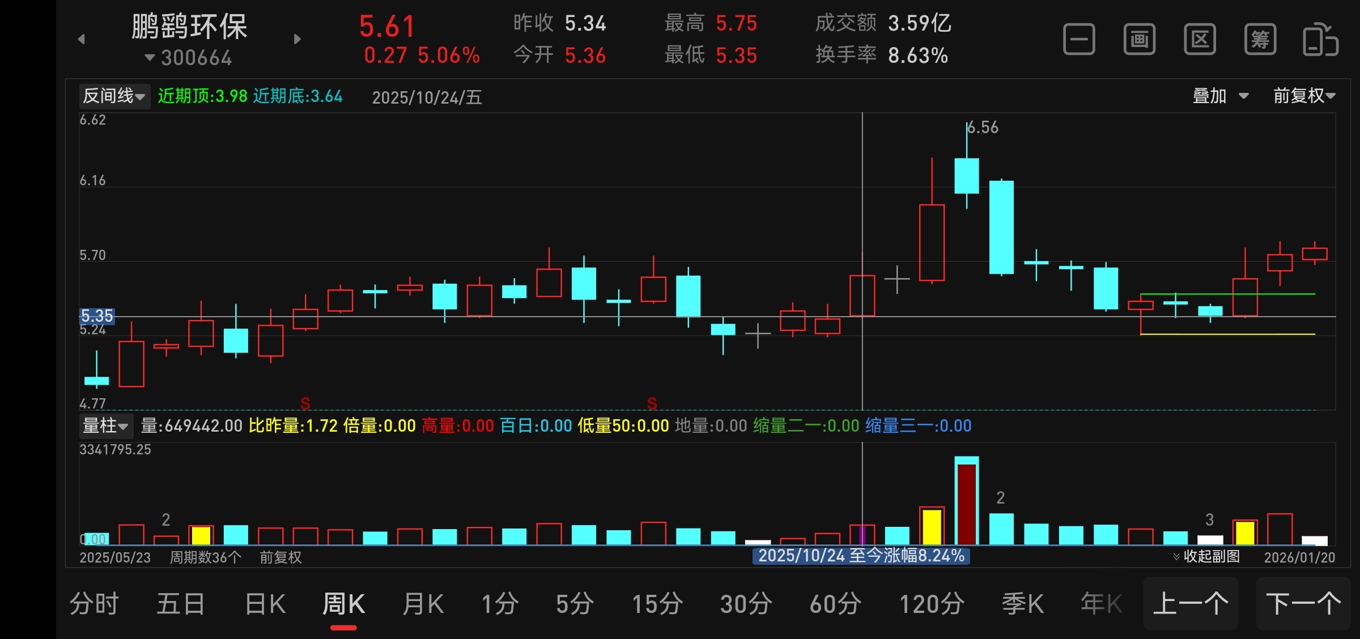Screen dimensions: 1360x639
Task: Select the 分时 intraday tab
Action: point(94,604)
